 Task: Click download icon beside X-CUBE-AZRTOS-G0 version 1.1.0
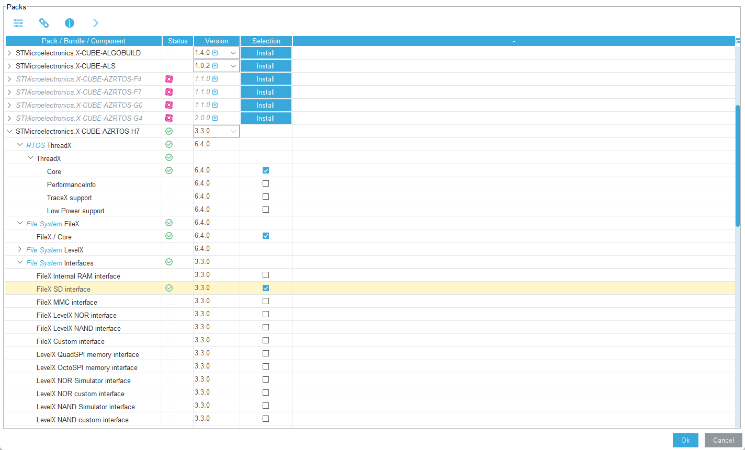click(215, 105)
